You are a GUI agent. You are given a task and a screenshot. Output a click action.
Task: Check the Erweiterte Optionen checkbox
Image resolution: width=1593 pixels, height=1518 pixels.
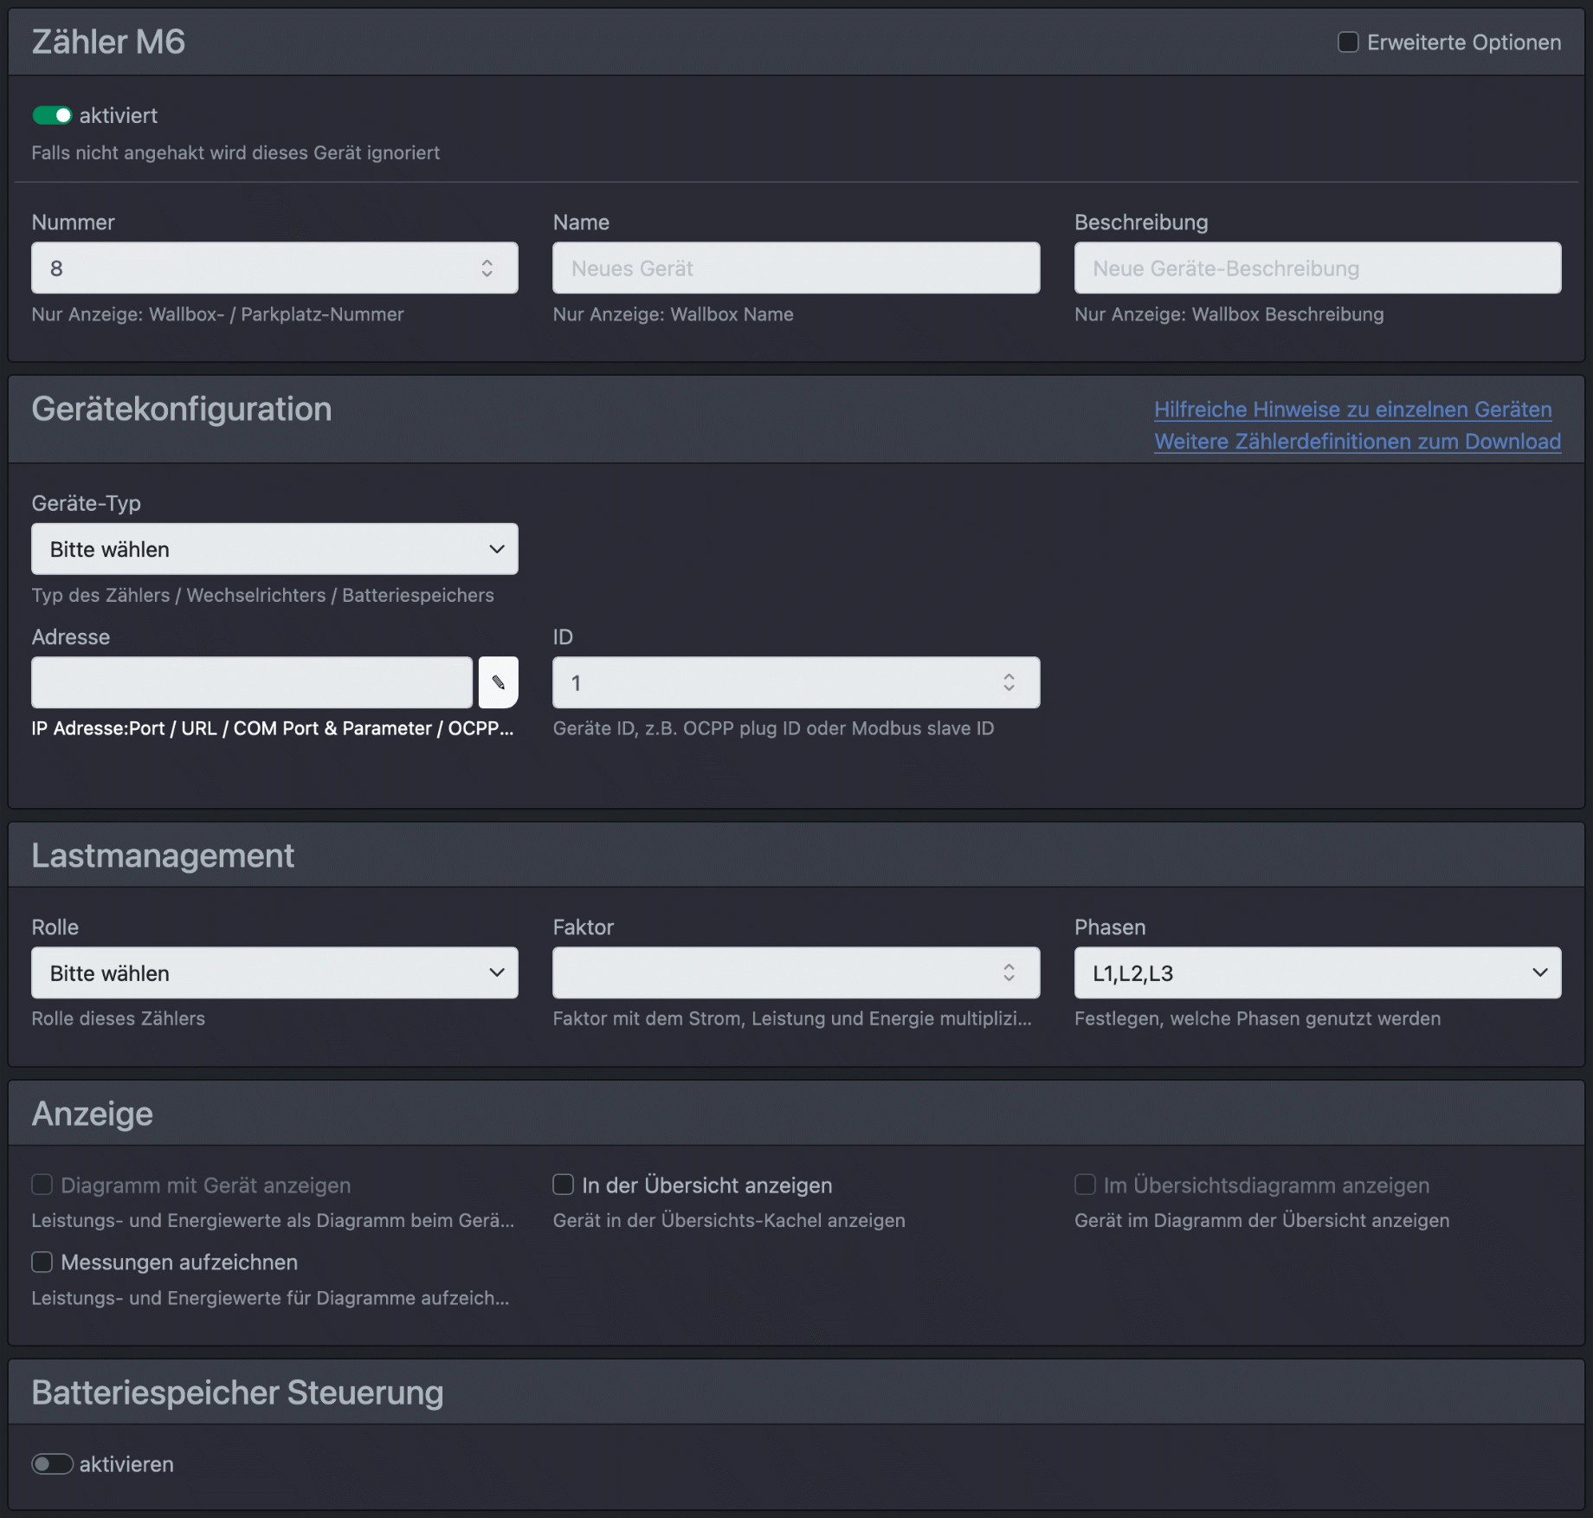point(1348,42)
